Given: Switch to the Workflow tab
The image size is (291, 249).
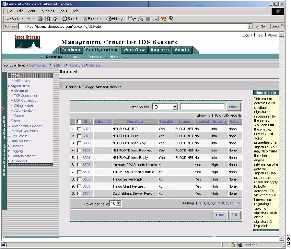Looking at the screenshot, I should point(134,50).
